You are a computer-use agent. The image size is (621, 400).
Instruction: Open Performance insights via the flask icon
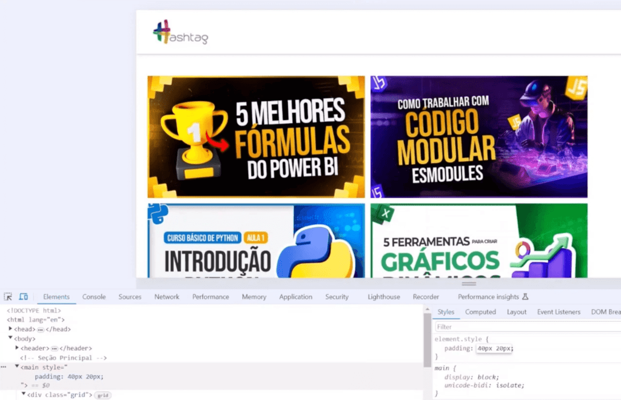tap(527, 297)
